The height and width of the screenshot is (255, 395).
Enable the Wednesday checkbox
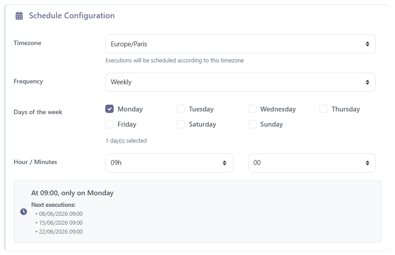[x=252, y=109]
